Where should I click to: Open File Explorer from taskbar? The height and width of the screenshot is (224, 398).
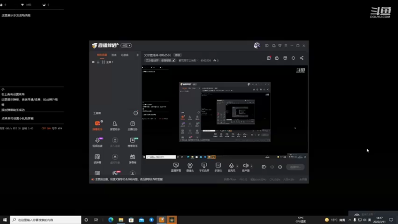tap(121, 220)
